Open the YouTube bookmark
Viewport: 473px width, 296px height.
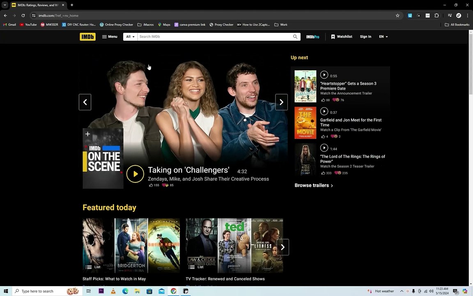(x=28, y=25)
